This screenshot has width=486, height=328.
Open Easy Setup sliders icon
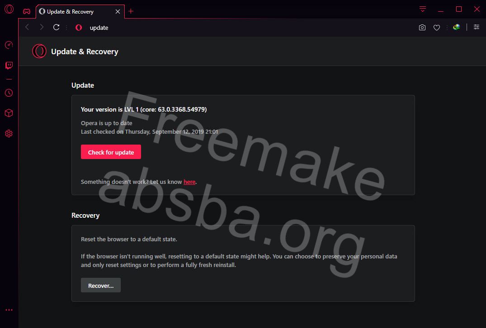pyautogui.click(x=477, y=27)
